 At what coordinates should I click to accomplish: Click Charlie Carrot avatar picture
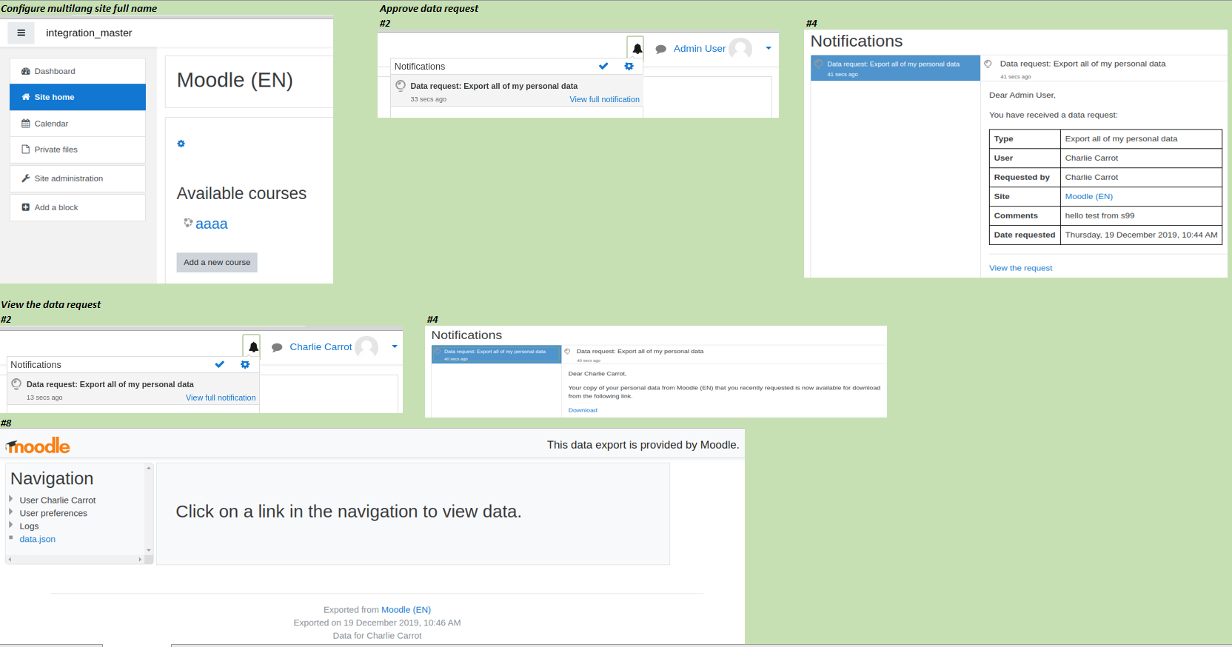[366, 347]
